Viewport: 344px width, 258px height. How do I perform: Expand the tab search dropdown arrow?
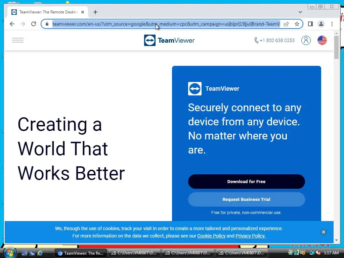[x=300, y=12]
